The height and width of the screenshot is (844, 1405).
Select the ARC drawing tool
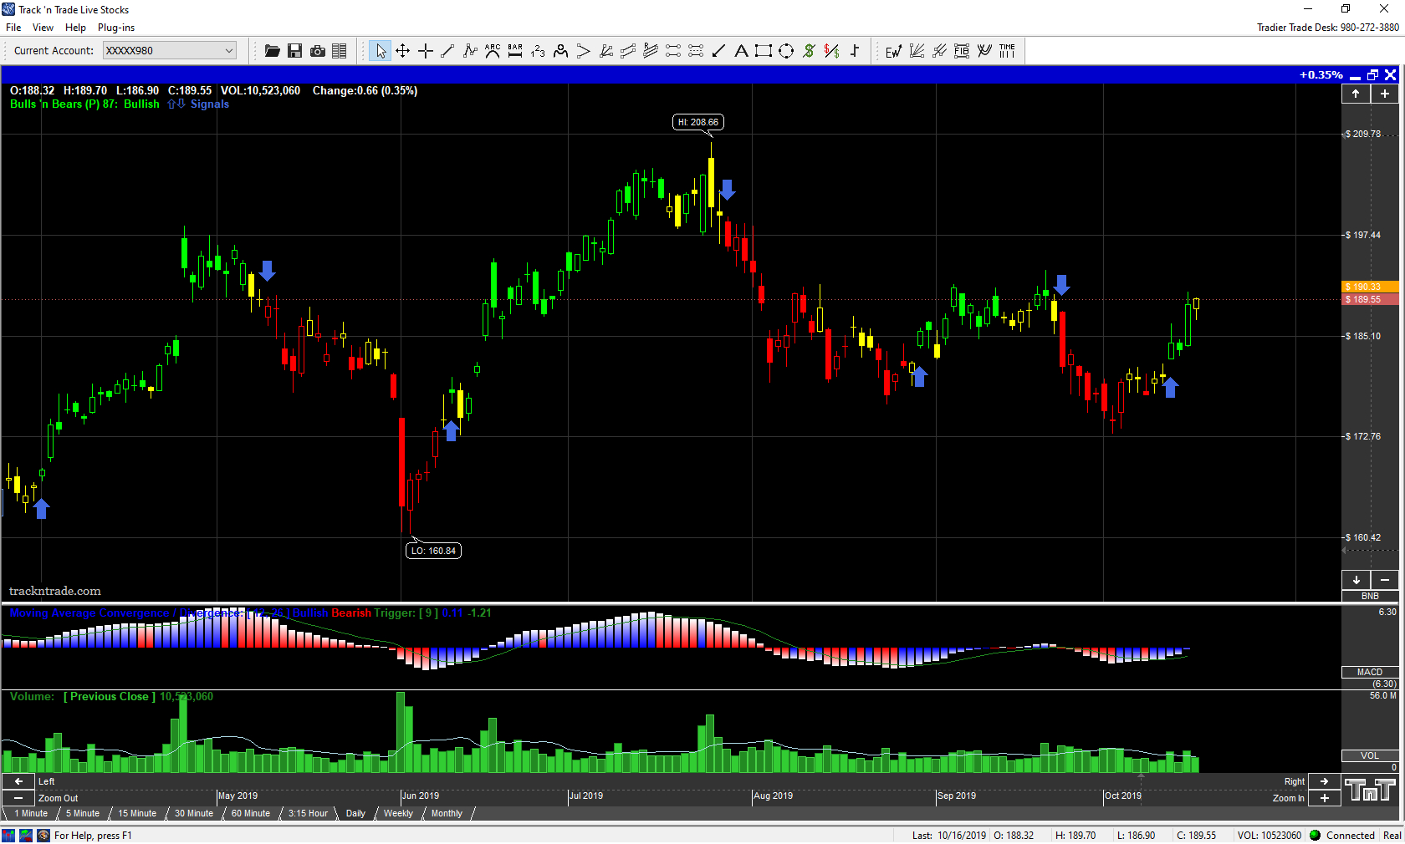click(x=493, y=51)
